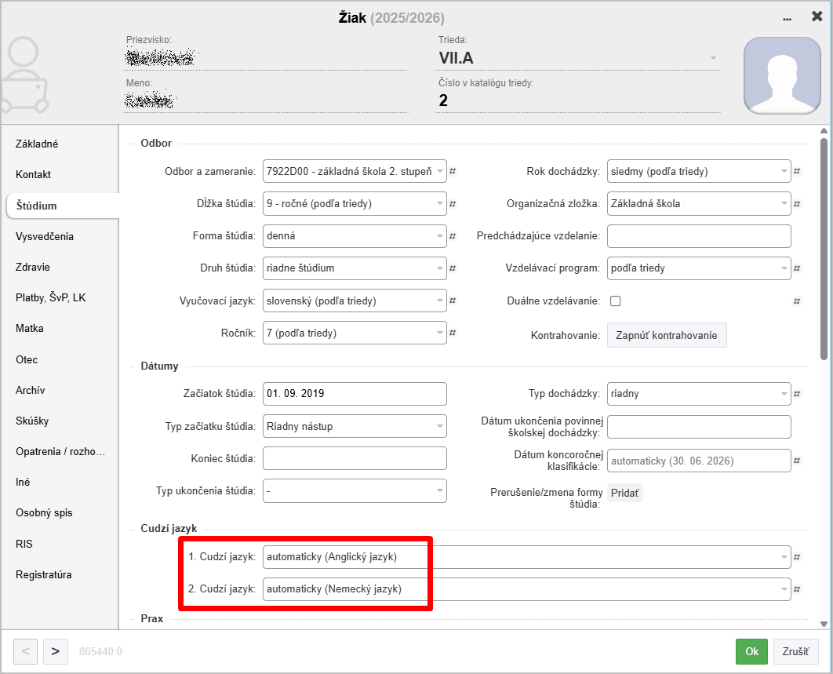This screenshot has width=833, height=674.
Task: Expand the Trieda VII.A dropdown
Action: click(713, 58)
